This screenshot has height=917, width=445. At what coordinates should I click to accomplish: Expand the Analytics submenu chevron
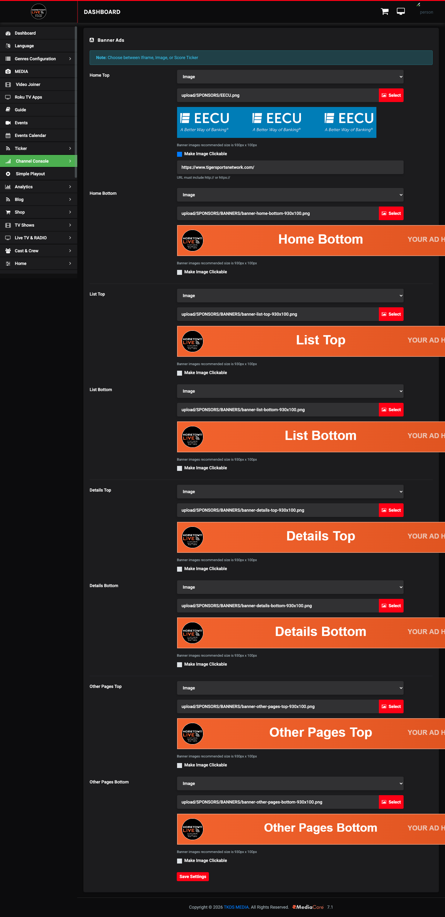click(70, 187)
